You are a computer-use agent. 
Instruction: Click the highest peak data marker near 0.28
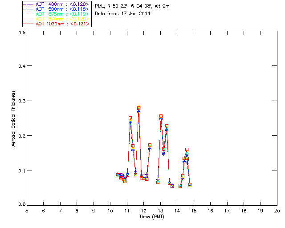pyautogui.click(x=138, y=108)
